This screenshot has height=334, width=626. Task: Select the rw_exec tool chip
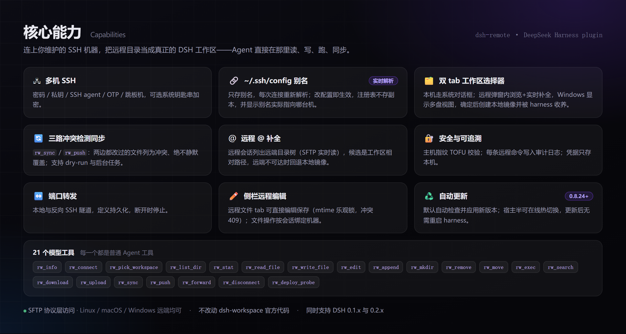pos(526,267)
